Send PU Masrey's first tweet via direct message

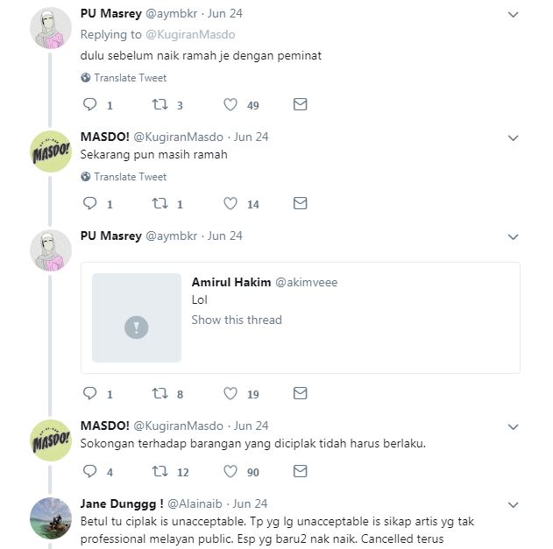pyautogui.click(x=300, y=105)
